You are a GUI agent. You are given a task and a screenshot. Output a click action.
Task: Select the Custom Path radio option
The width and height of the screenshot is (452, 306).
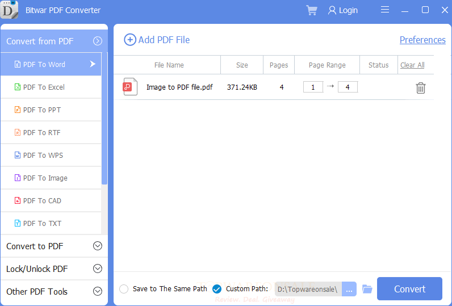click(217, 289)
